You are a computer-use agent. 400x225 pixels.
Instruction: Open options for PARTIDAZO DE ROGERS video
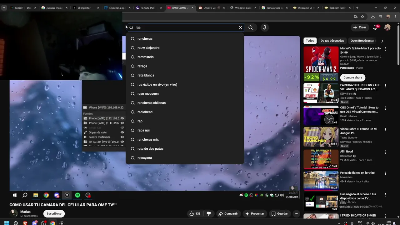click(x=386, y=86)
